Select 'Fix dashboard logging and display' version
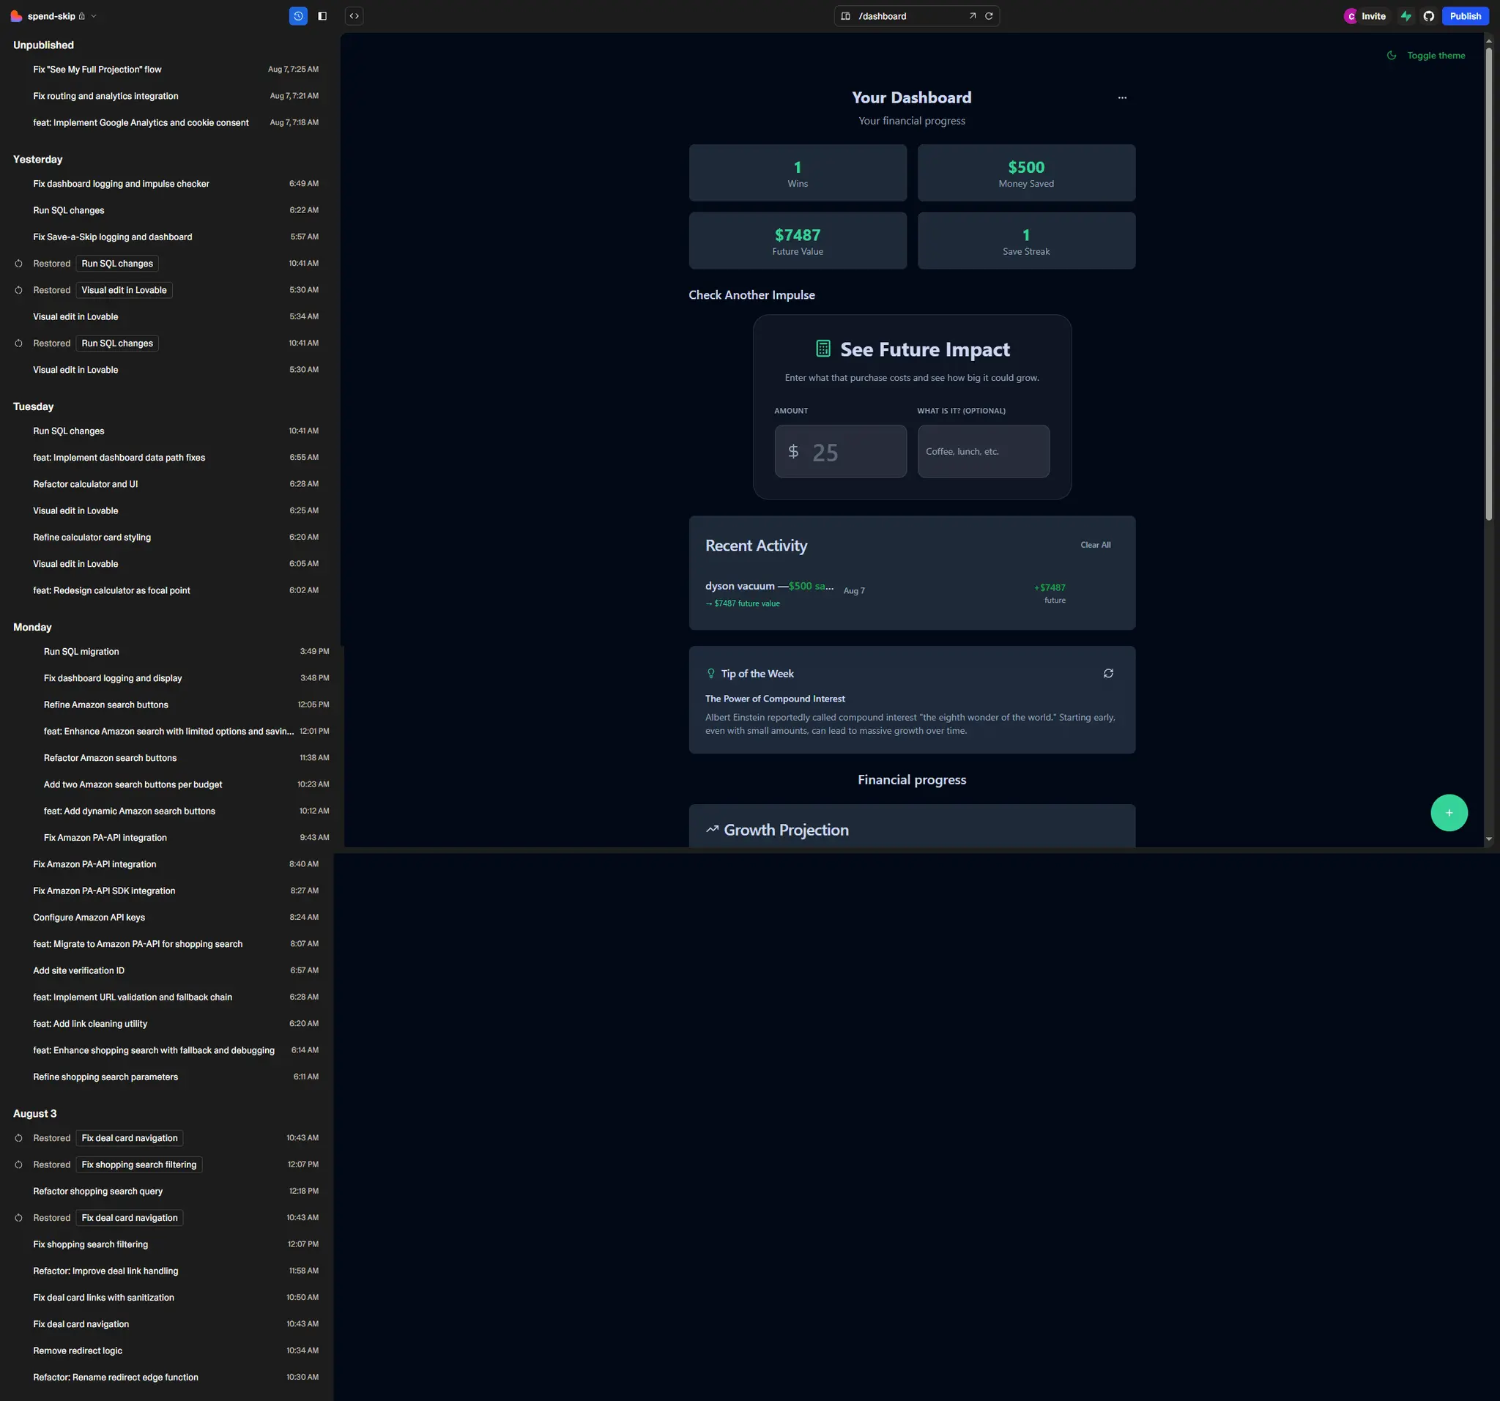 pyautogui.click(x=177, y=678)
